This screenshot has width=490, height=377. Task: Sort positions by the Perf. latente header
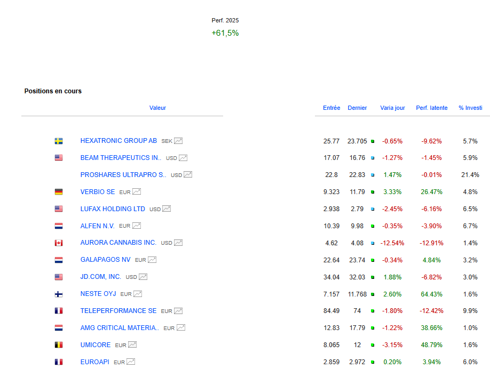(x=432, y=108)
